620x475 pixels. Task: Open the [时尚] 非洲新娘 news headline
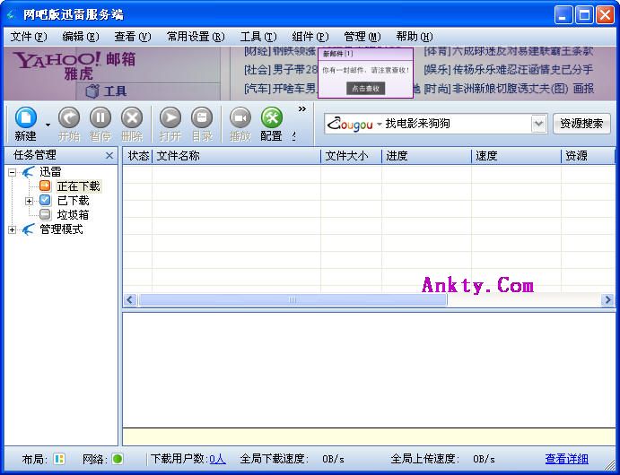pyautogui.click(x=509, y=89)
